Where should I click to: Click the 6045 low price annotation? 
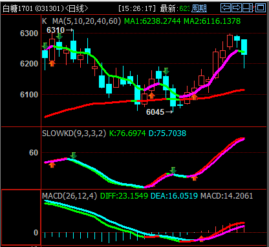tap(155, 112)
